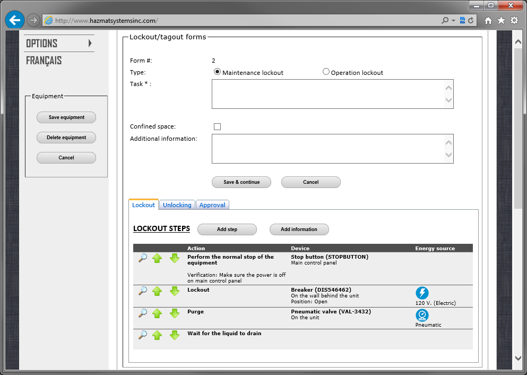Click the Delete equipment button

(66, 138)
